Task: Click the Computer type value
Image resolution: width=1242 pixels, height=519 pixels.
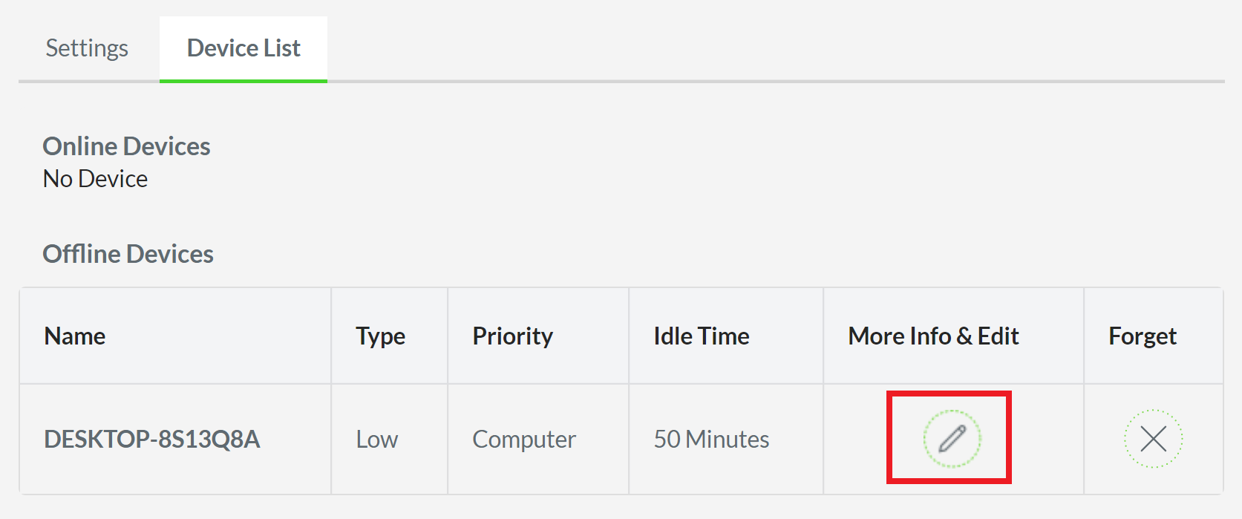Action: click(523, 439)
